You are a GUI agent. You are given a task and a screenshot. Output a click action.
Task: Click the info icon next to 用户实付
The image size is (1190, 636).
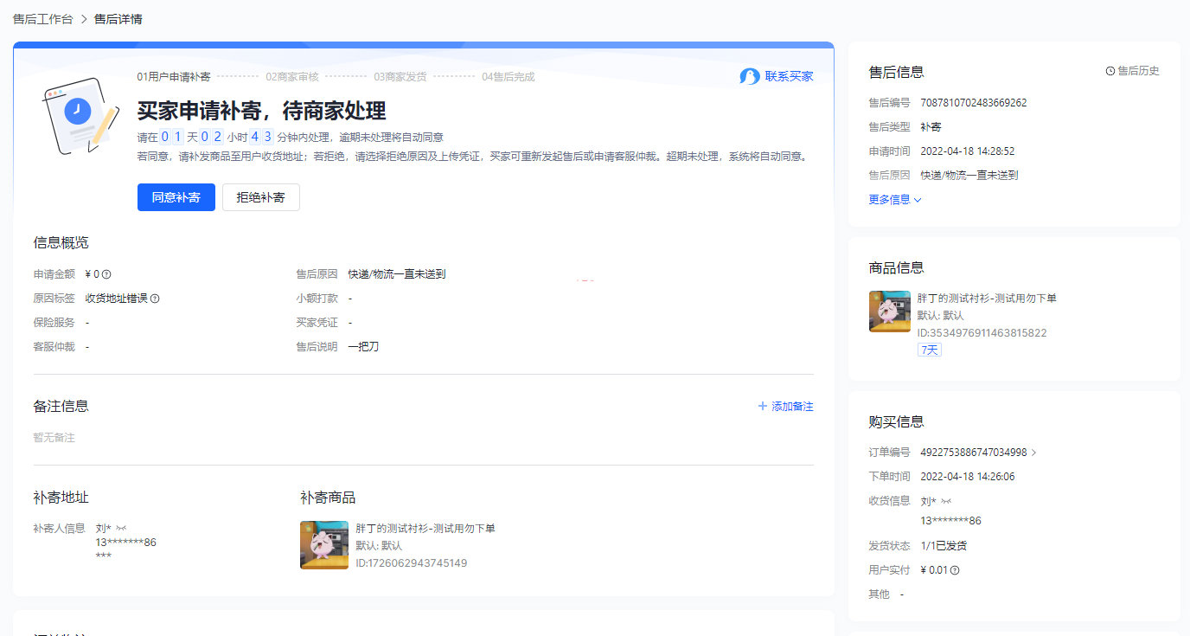pos(955,570)
